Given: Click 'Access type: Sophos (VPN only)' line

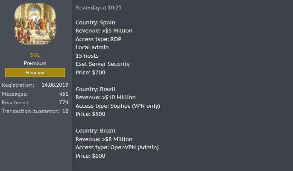Looking at the screenshot, I should click(118, 106).
